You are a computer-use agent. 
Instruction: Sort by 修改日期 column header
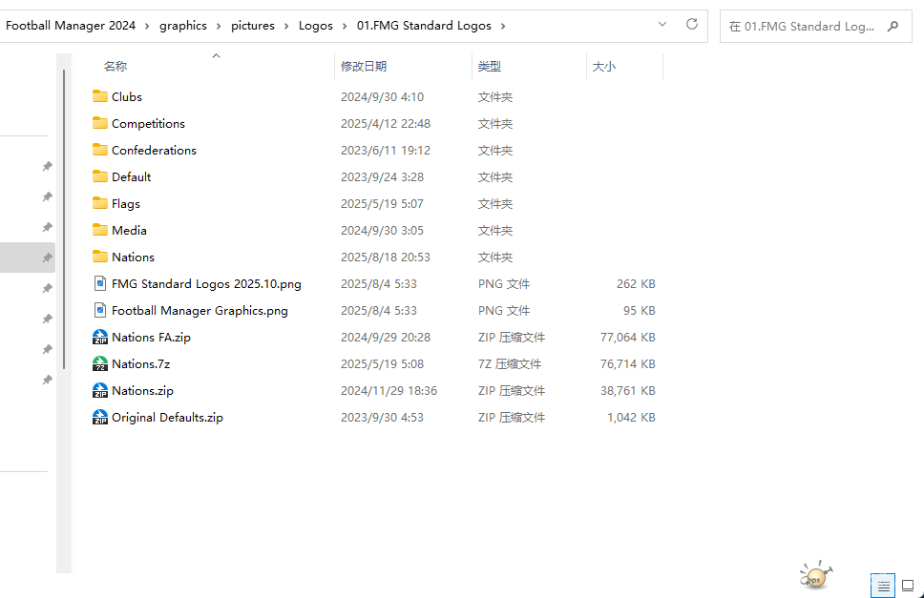(364, 67)
